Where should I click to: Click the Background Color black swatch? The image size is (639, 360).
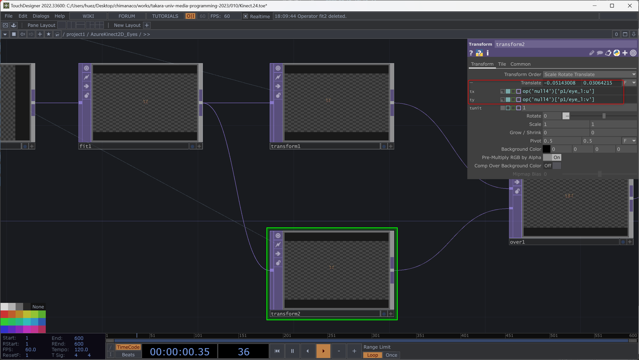546,149
